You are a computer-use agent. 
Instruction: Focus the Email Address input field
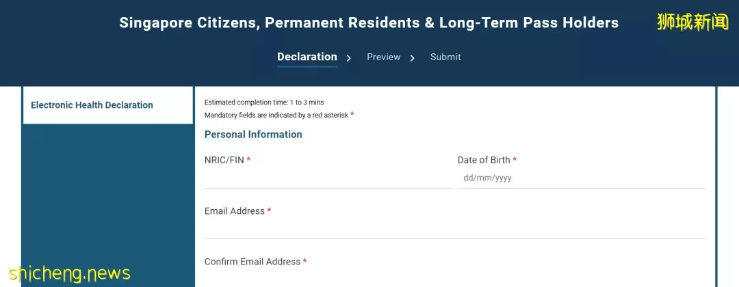click(455, 229)
